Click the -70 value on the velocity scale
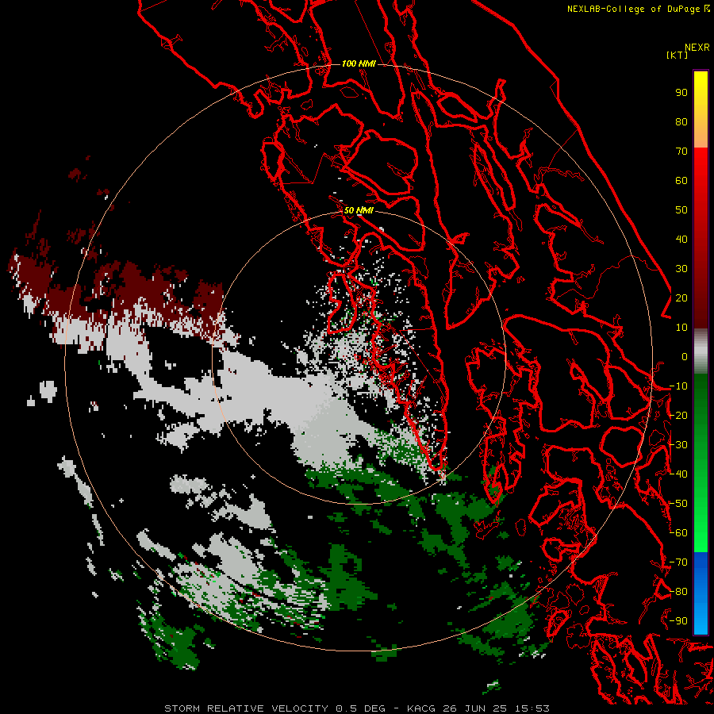Image resolution: width=714 pixels, height=714 pixels. click(678, 562)
